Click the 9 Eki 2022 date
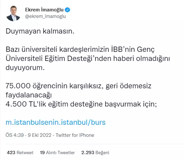Image resolution: width=184 pixels, height=159 pixels. pyautogui.click(x=39, y=135)
